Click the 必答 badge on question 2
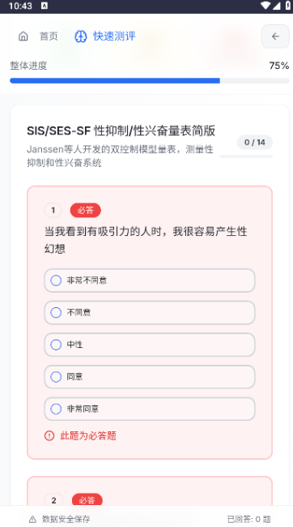Image resolution: width=293 pixels, height=527 pixels. 87,500
